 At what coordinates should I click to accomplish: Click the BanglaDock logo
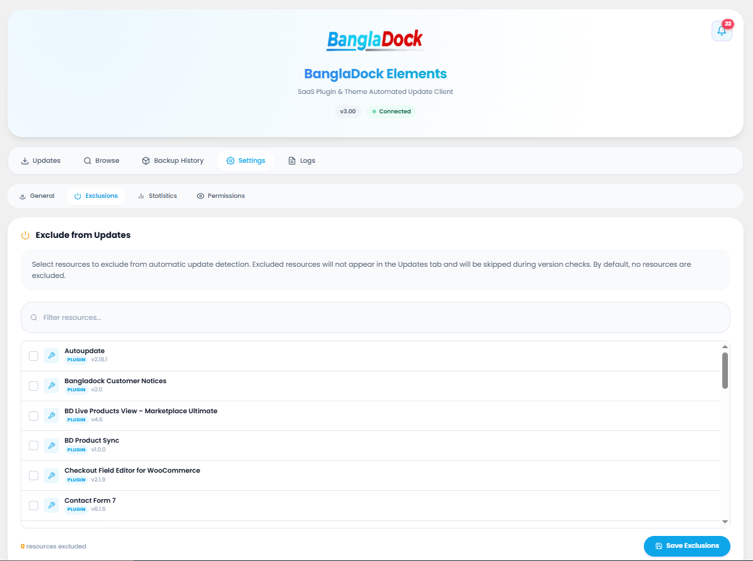click(x=375, y=41)
